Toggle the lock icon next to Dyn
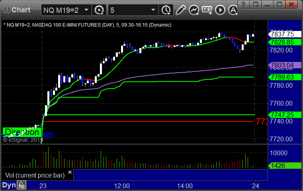Viewport: 303px width, 191px height. coord(22,185)
